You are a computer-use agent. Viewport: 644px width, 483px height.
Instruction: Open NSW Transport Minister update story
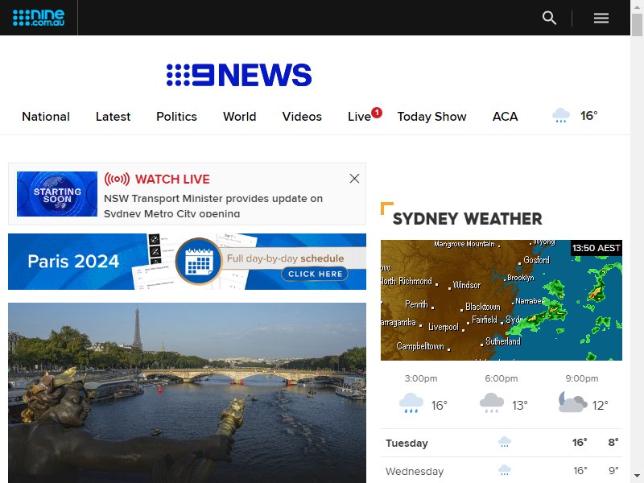click(x=213, y=206)
